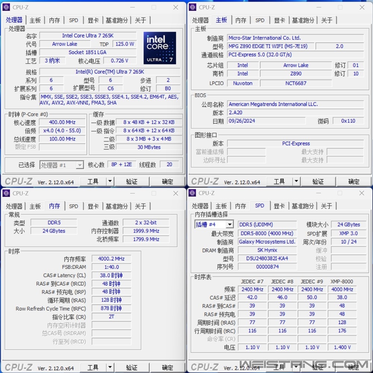This screenshot has height=373, width=373.
Task: Click the serial number value 00000874
Action: point(267,267)
